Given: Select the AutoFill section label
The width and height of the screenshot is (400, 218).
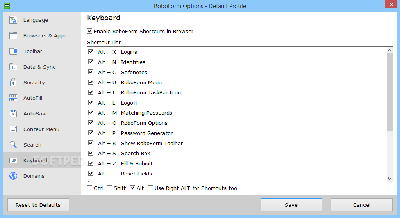Looking at the screenshot, I should tap(33, 98).
